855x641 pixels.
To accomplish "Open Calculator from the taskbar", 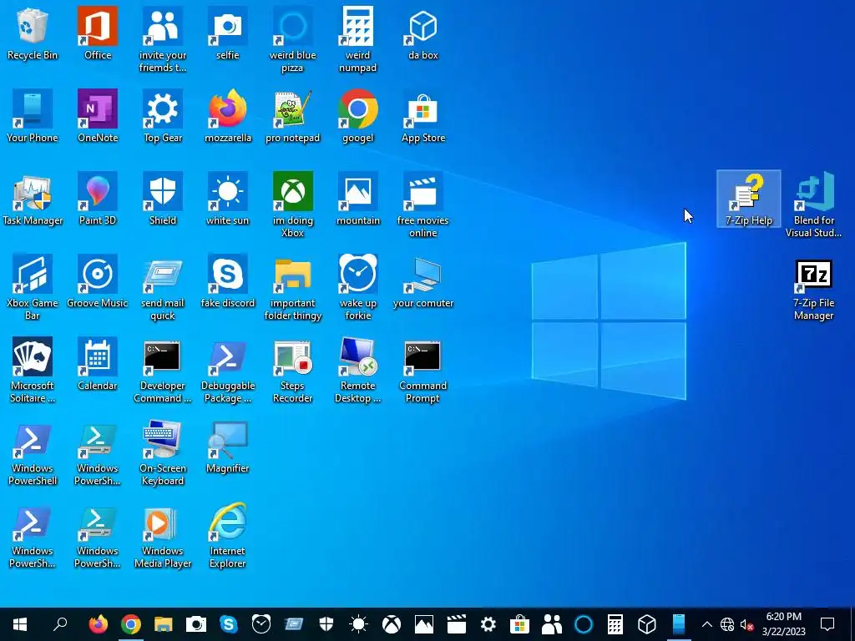I will click(615, 624).
